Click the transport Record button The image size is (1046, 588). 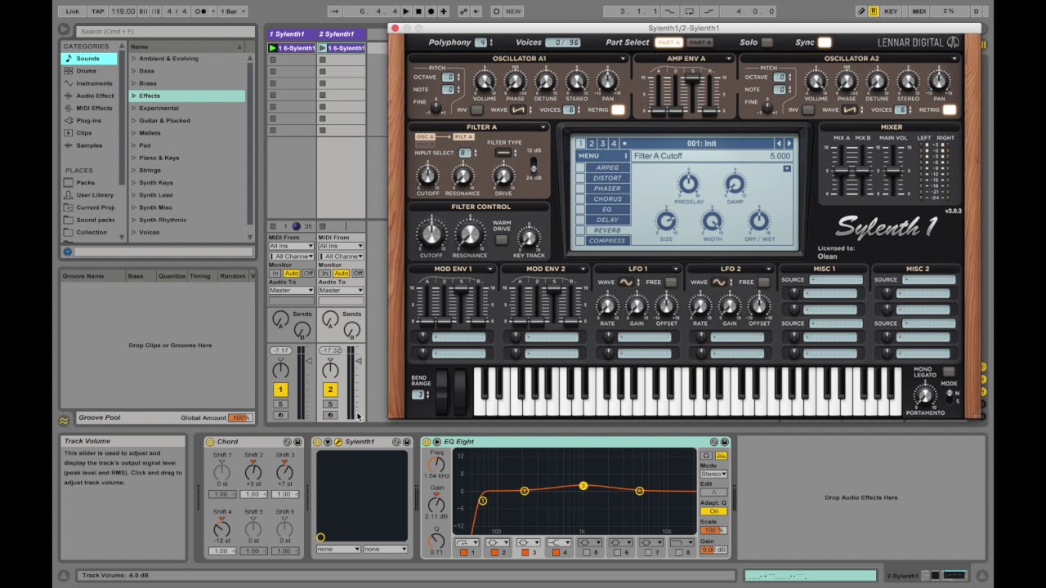click(431, 11)
